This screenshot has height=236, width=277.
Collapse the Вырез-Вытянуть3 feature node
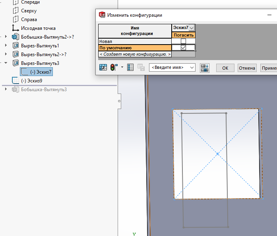(x=6, y=63)
